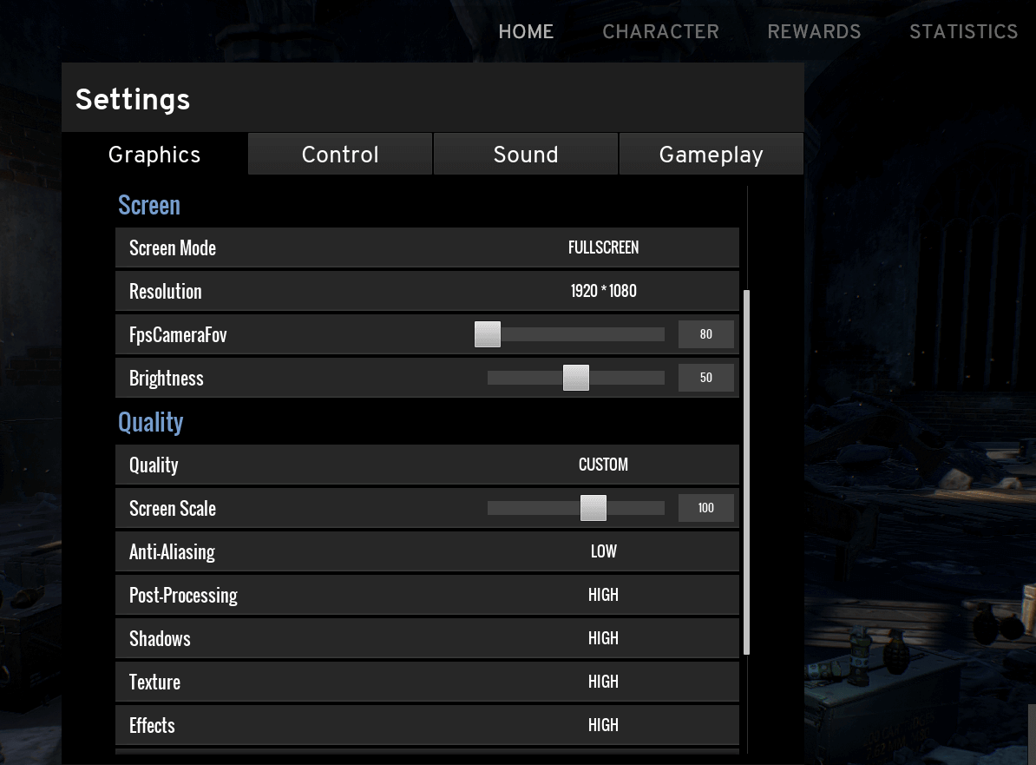Go to the REWARDS page
This screenshot has height=765, width=1036.
814,32
